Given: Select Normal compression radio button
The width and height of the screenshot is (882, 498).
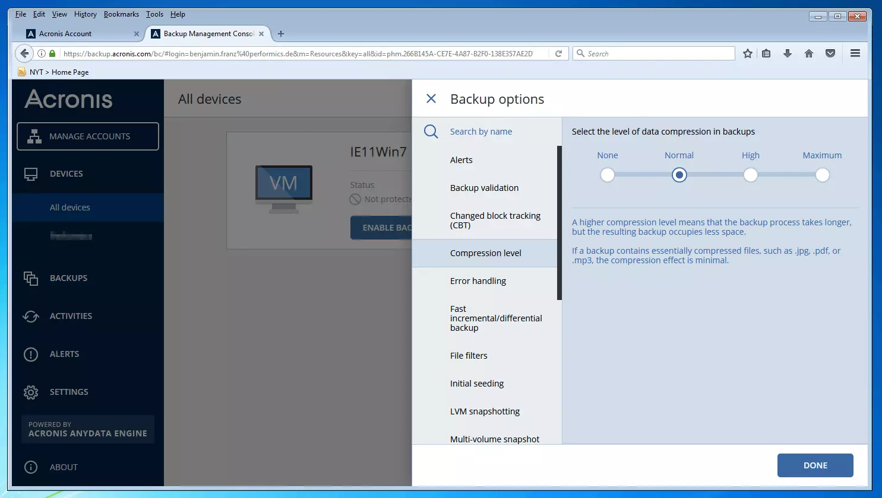Looking at the screenshot, I should point(679,175).
